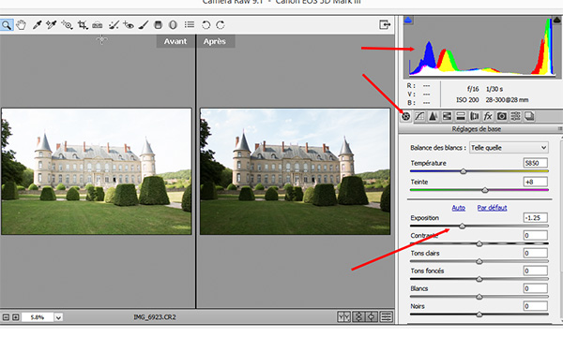Viewport: 563px width, 337px height.
Task: Select the Crop tool
Action: 83,24
